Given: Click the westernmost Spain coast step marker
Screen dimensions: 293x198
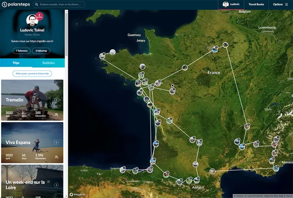Looking at the screenshot, I should point(123,170).
